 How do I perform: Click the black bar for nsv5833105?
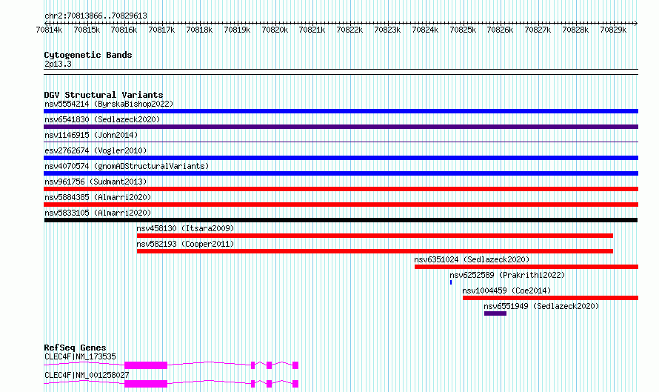pyautogui.click(x=341, y=220)
